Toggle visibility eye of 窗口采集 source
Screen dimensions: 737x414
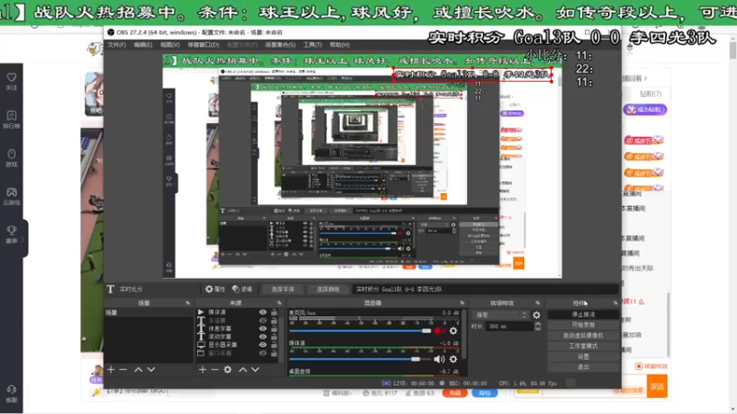pos(263,353)
